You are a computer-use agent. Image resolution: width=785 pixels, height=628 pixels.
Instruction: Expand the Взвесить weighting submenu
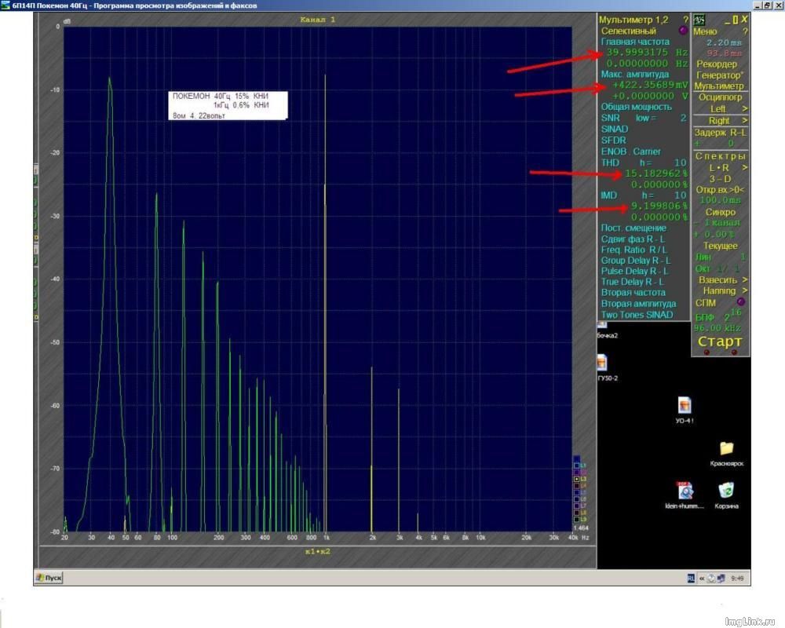[x=744, y=280]
